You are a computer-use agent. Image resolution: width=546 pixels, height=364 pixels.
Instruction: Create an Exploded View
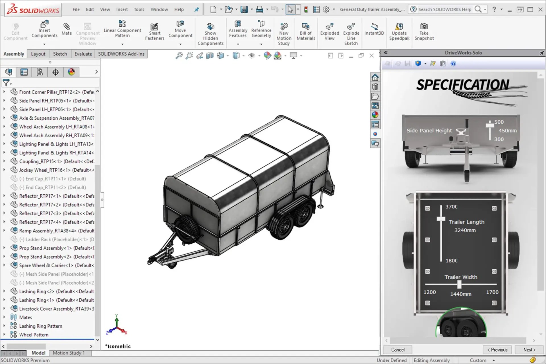329,30
